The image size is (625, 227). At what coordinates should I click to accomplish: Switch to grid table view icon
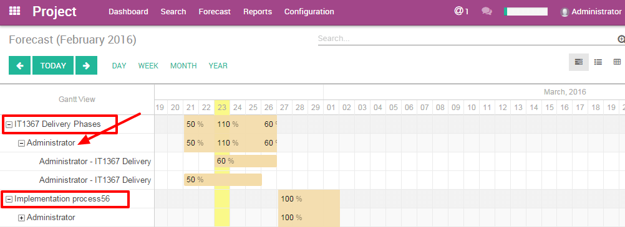click(x=617, y=62)
